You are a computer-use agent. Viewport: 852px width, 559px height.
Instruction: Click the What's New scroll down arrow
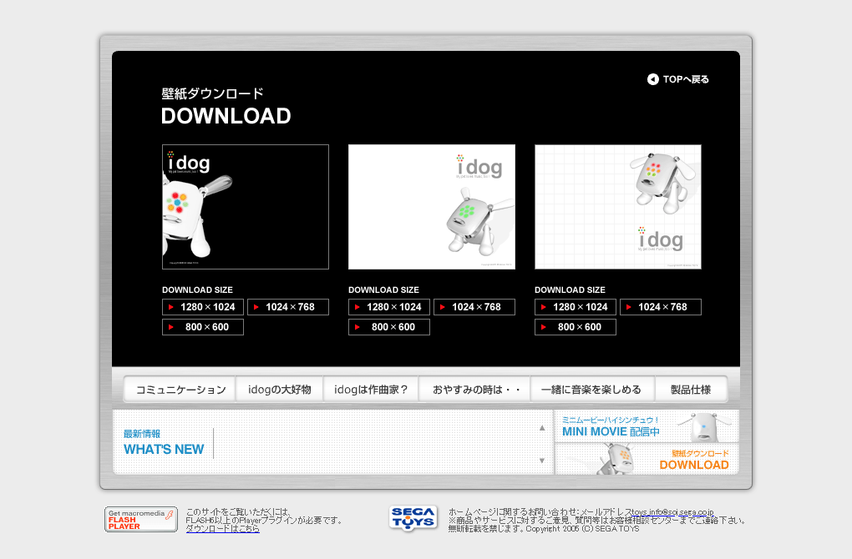click(x=542, y=461)
